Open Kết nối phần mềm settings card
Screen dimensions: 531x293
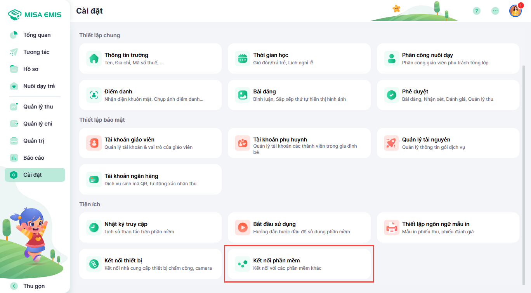pyautogui.click(x=299, y=264)
